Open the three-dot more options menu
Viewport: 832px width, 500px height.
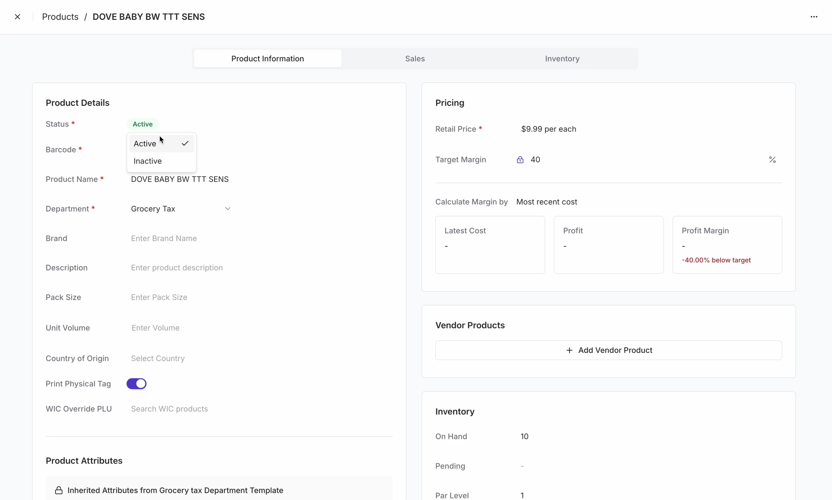(x=813, y=17)
